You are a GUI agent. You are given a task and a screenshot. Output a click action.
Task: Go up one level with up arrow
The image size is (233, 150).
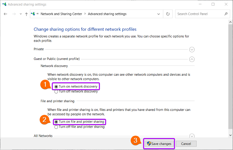click(27, 14)
